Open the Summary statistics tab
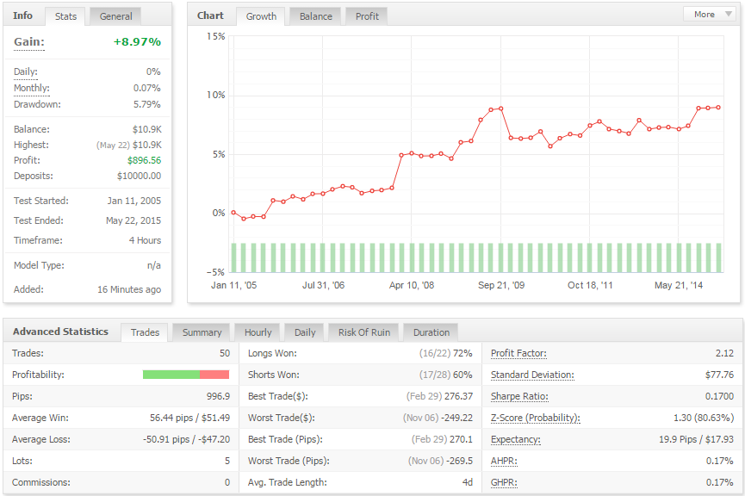This screenshot has width=745, height=496. coord(202,332)
